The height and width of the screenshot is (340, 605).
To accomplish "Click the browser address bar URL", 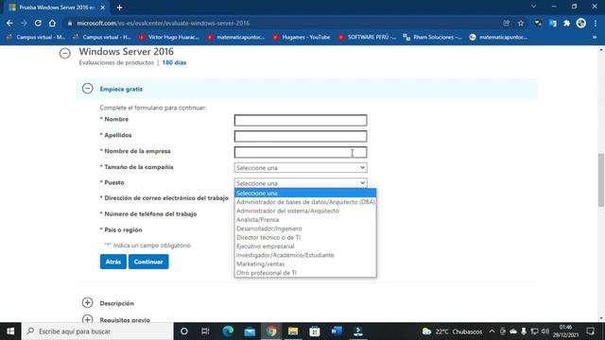I will point(164,23).
